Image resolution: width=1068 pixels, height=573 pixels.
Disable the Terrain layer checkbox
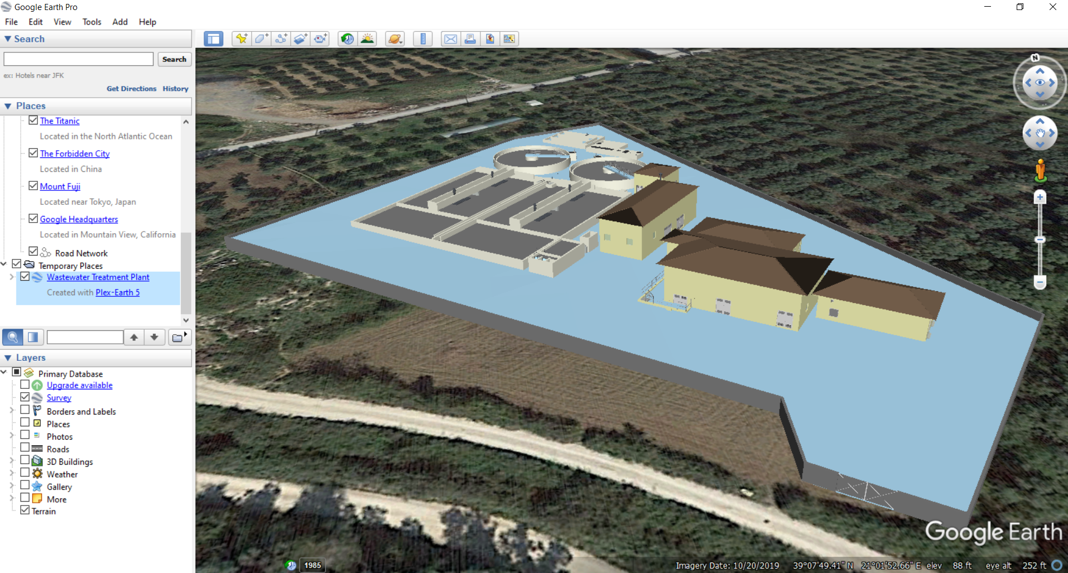[x=25, y=510]
